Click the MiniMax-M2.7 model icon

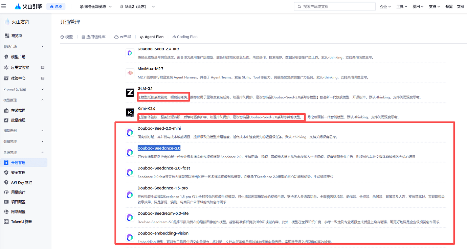(x=130, y=72)
